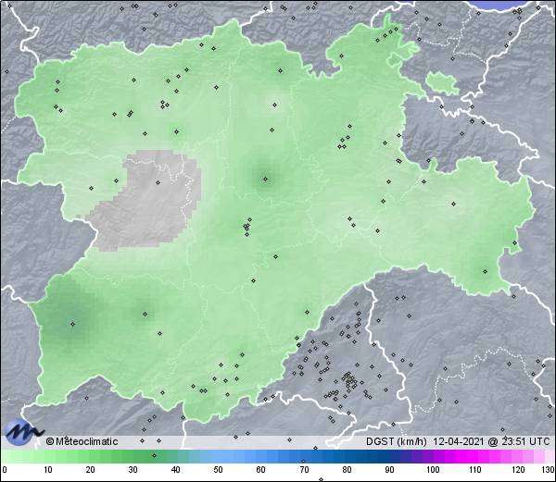Image resolution: width=556 pixels, height=482 pixels.
Task: Click the scale label 0
Action: (5, 470)
